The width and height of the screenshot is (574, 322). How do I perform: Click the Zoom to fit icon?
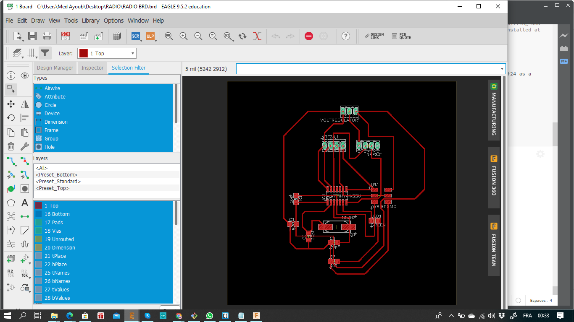click(x=169, y=36)
